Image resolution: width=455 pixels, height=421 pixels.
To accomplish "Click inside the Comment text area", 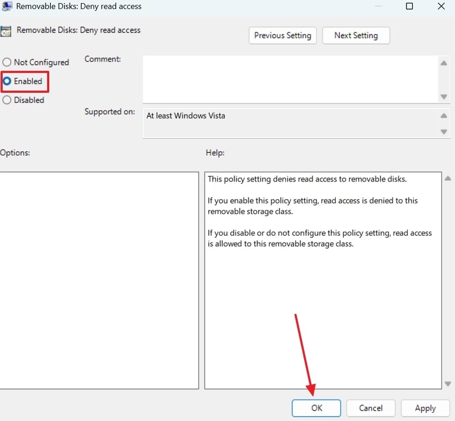I will pos(289,79).
